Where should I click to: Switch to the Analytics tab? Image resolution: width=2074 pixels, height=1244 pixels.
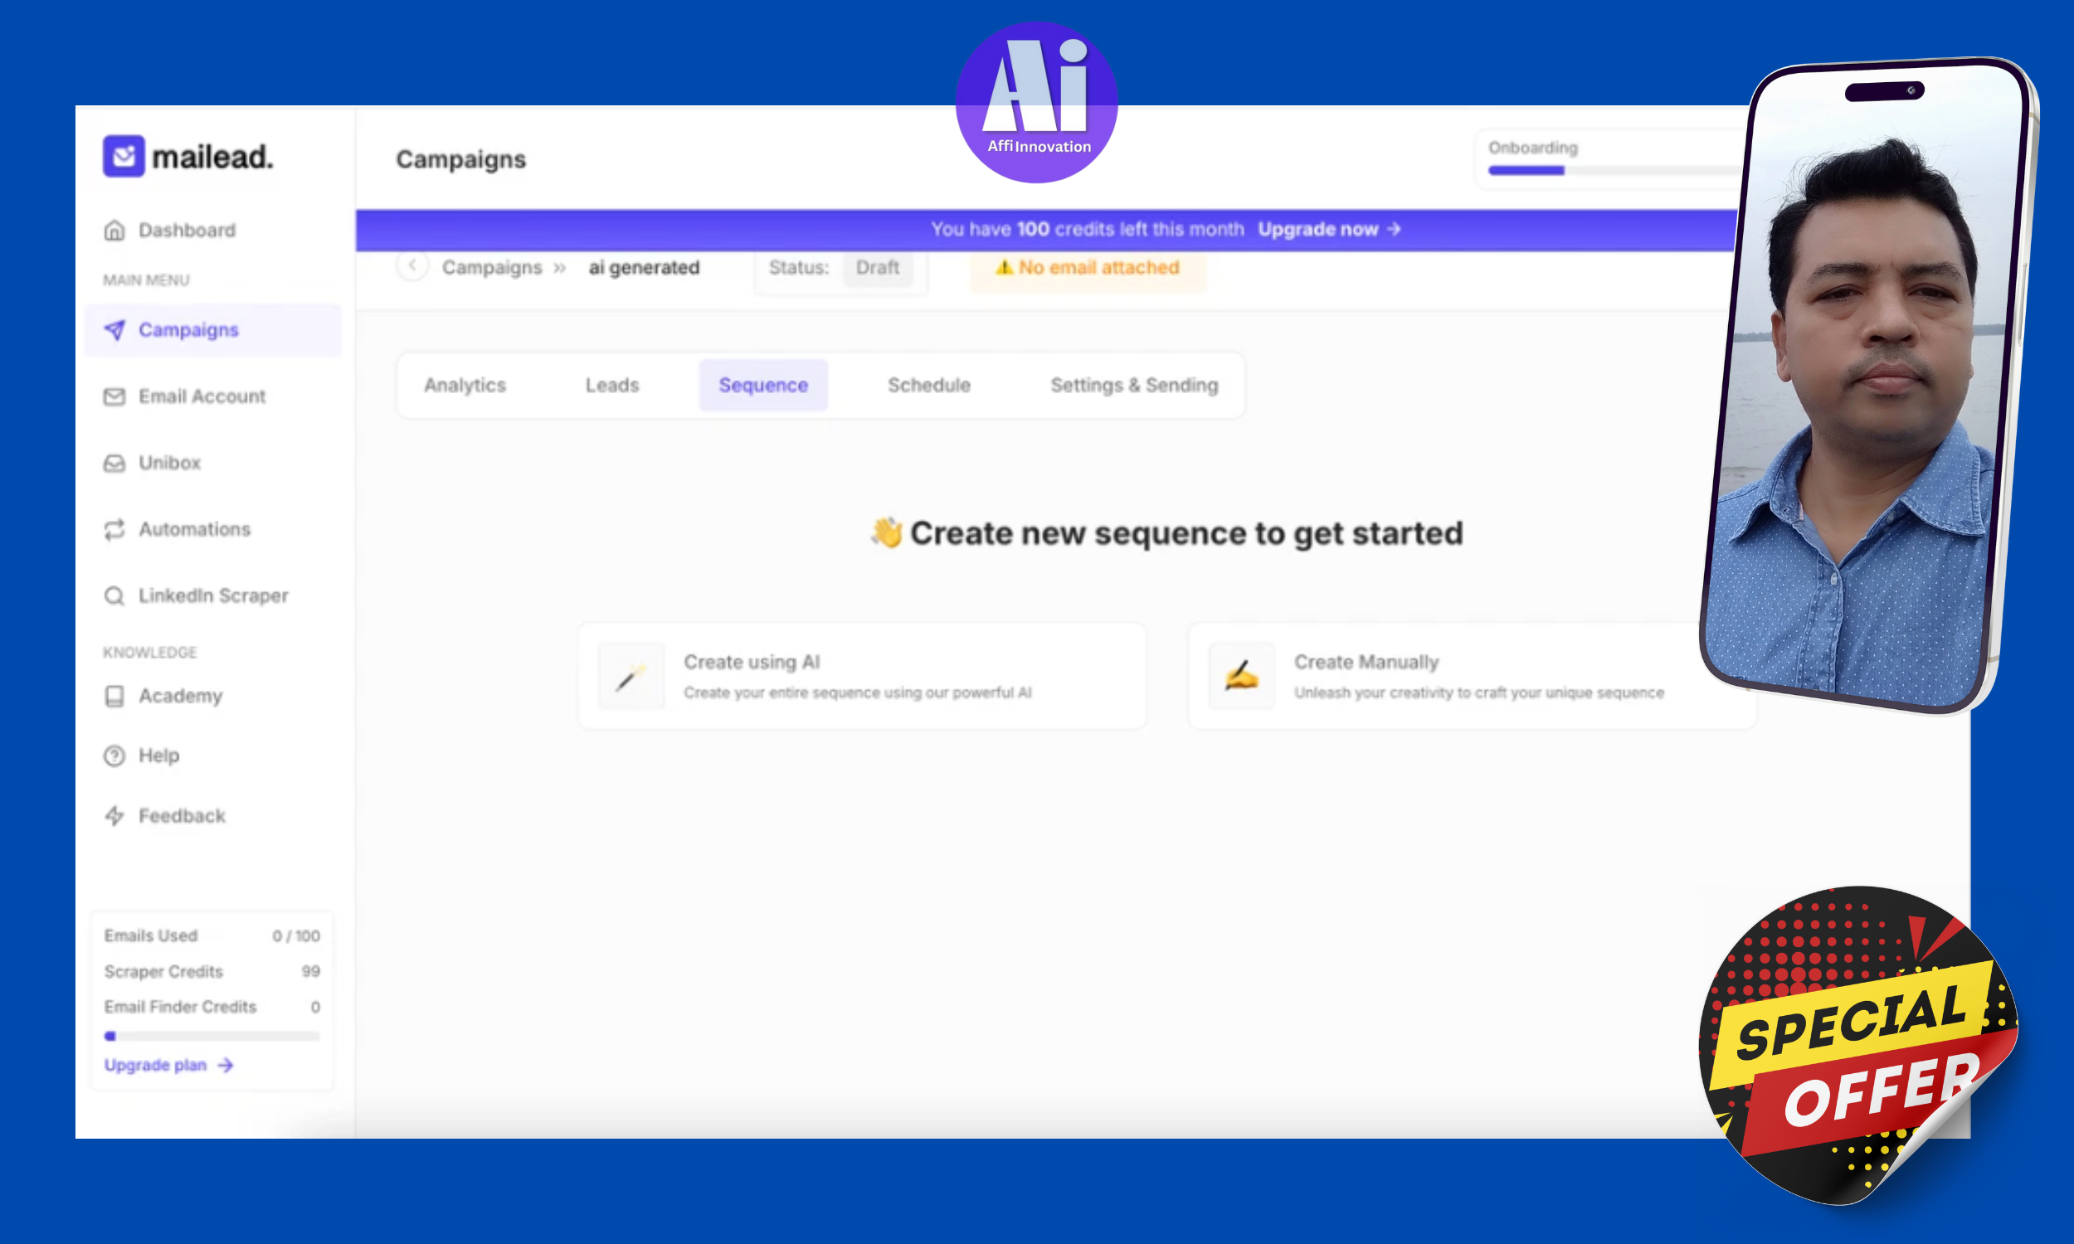[x=464, y=383]
